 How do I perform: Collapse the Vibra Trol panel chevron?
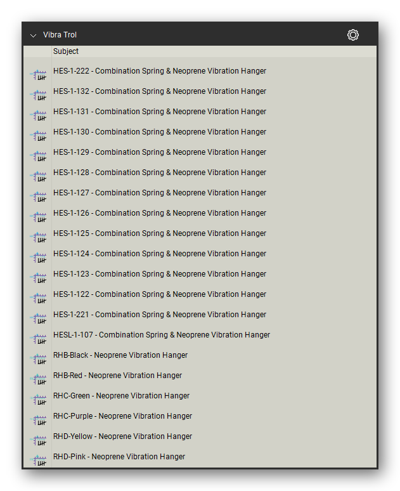(x=33, y=36)
